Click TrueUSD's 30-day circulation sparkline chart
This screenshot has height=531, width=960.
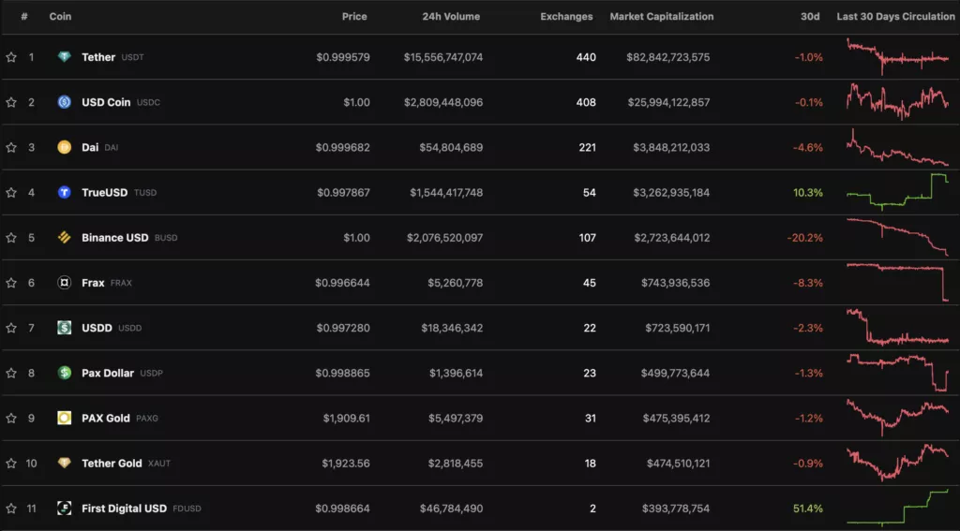(x=897, y=190)
